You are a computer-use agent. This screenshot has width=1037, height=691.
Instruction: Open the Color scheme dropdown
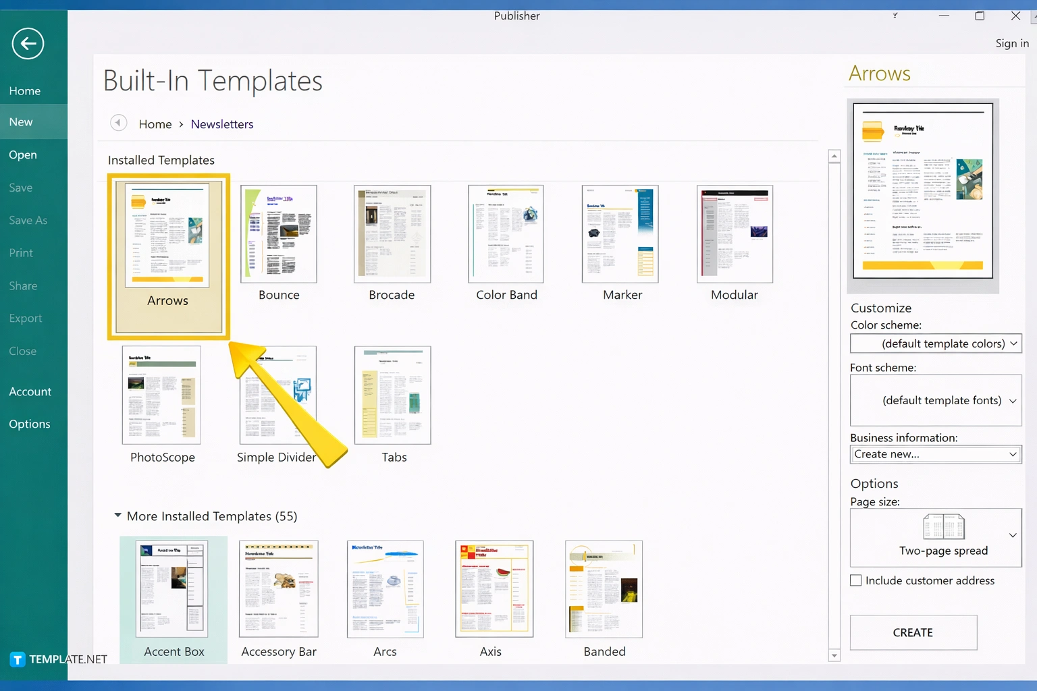click(935, 343)
